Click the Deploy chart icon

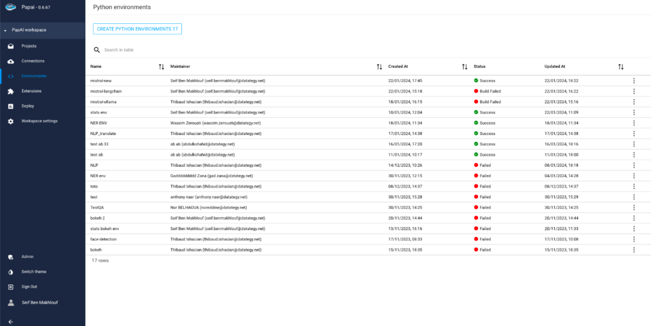click(x=11, y=106)
